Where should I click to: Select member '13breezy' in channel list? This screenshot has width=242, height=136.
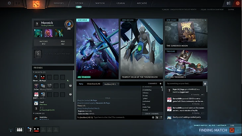(146, 93)
